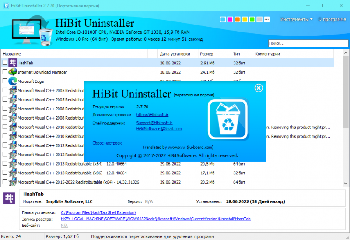Click the Microsoft Edge icon in list

(13, 81)
